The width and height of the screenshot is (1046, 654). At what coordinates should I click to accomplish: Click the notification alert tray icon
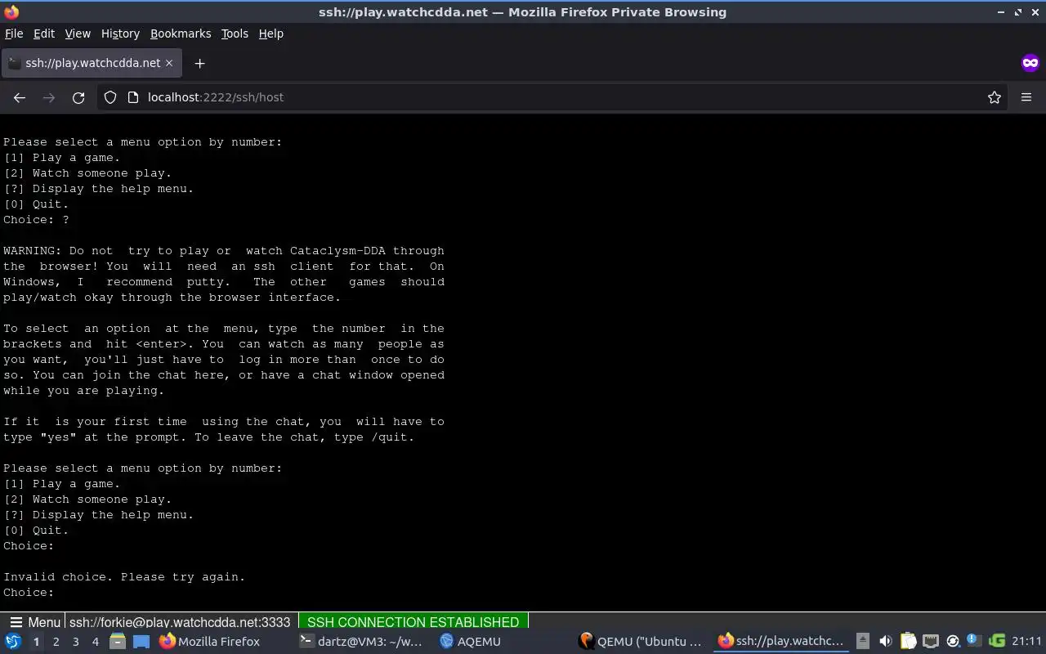973,640
